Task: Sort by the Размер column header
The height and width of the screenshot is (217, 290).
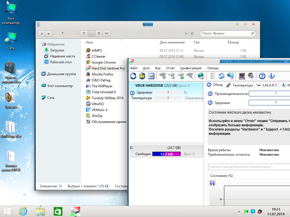Action: pos(233,42)
